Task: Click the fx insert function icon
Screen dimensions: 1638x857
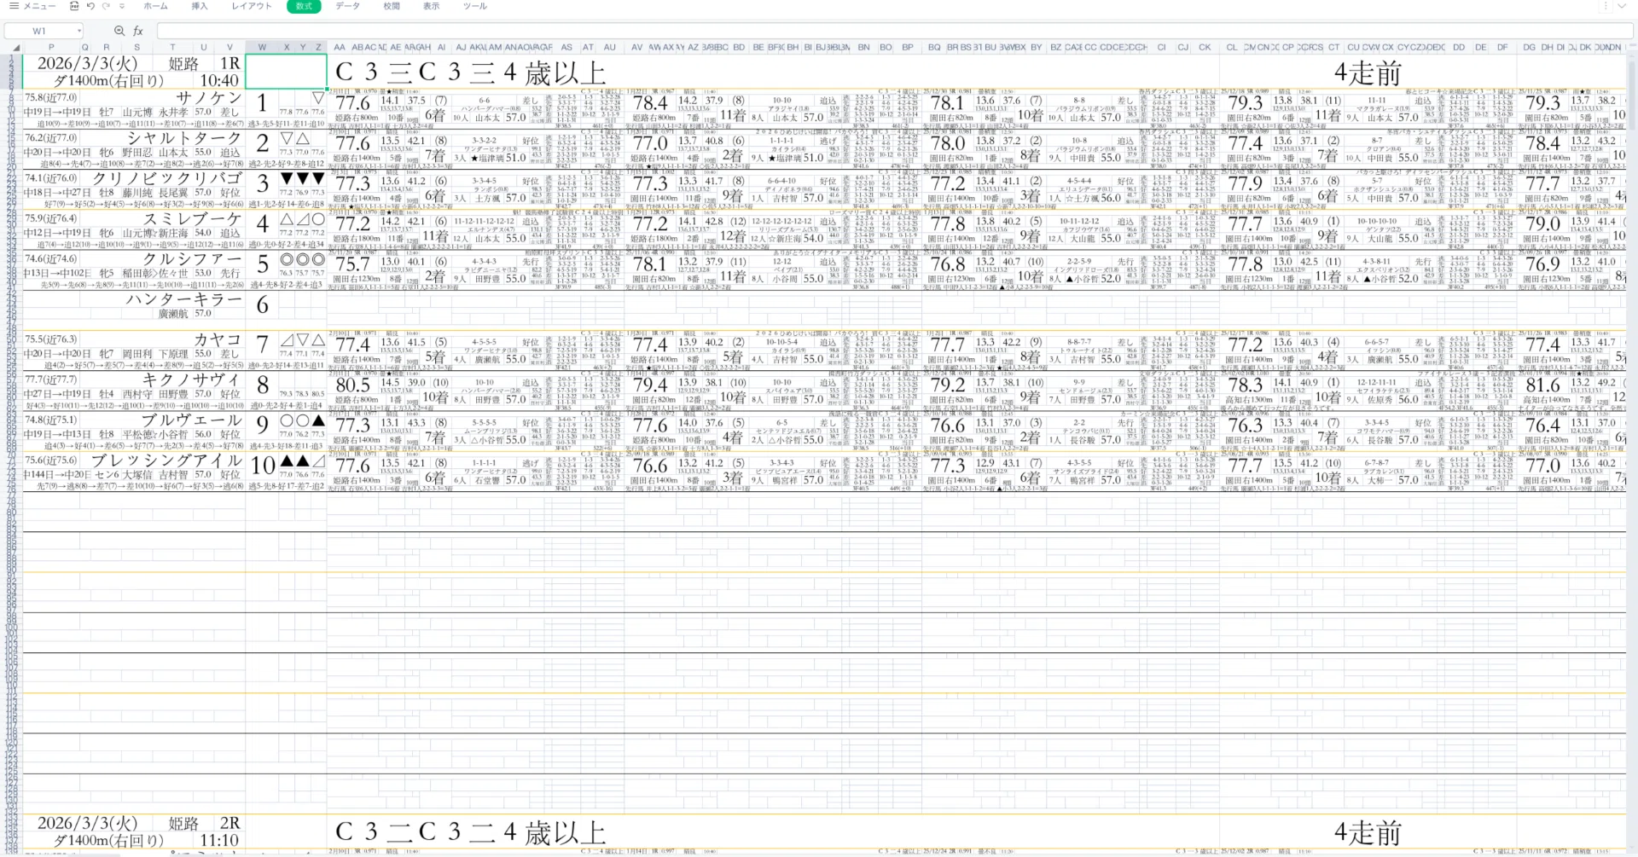Action: tap(138, 31)
